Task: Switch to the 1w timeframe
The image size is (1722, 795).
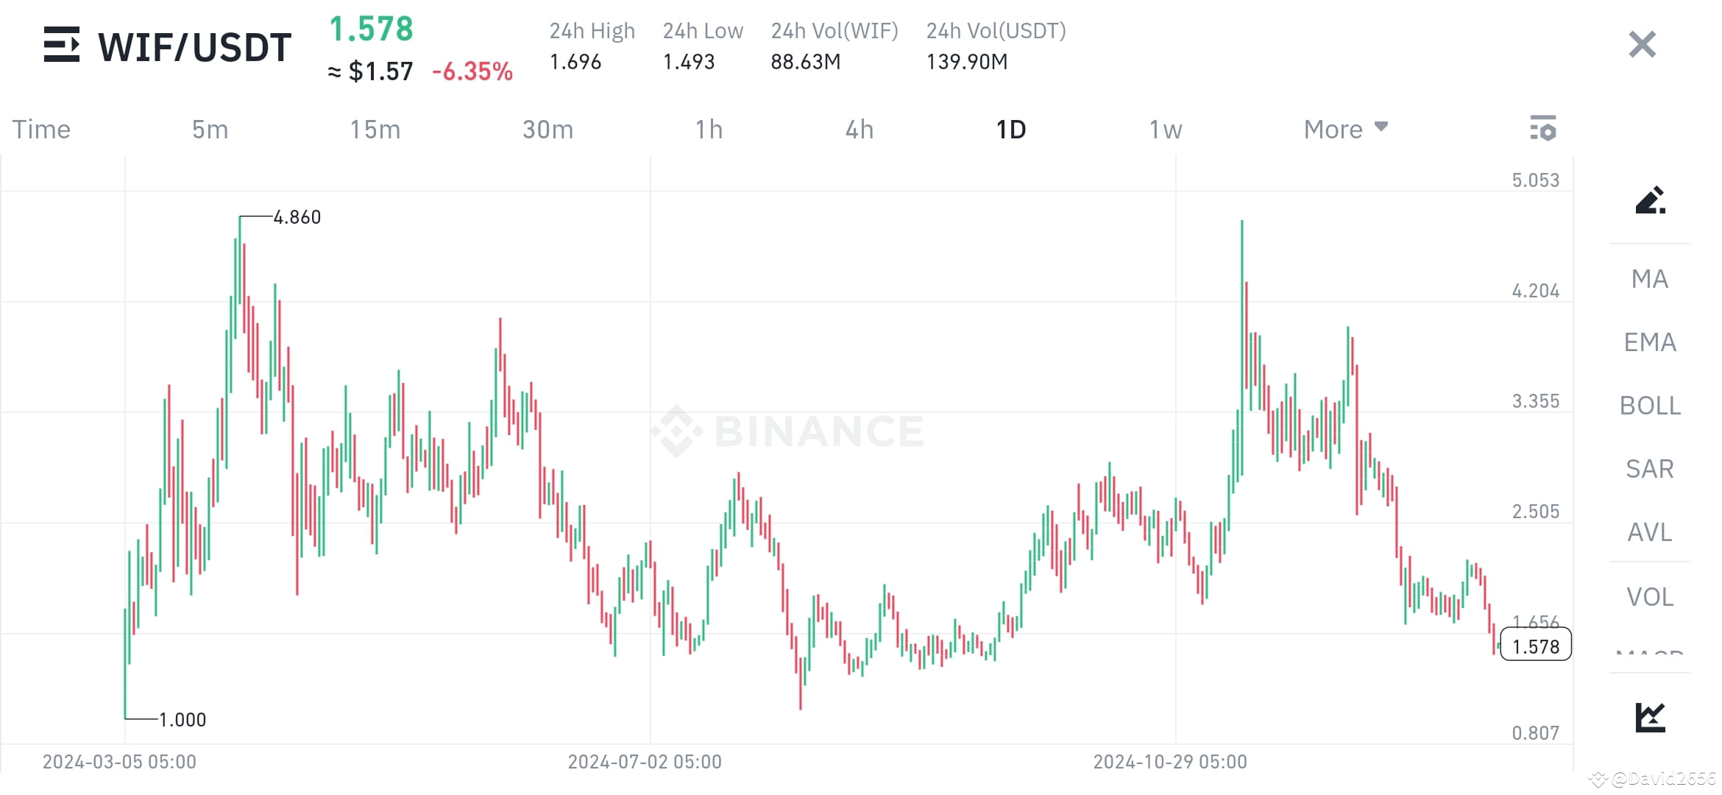Action: point(1164,129)
